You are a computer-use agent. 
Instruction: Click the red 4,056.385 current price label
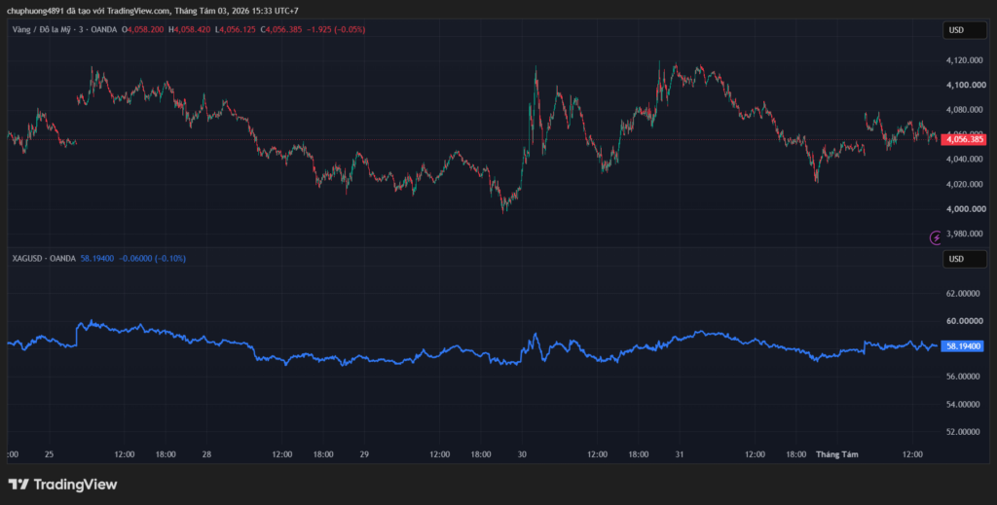tap(964, 140)
